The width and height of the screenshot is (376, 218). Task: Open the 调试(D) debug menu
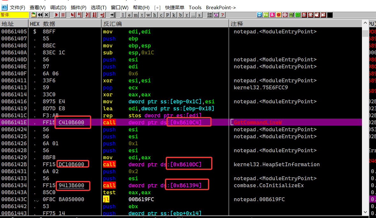pos(58,7)
